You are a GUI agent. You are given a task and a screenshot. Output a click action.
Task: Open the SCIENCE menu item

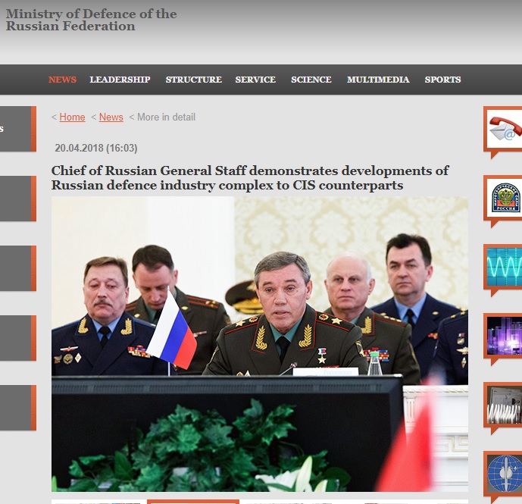[x=311, y=80]
